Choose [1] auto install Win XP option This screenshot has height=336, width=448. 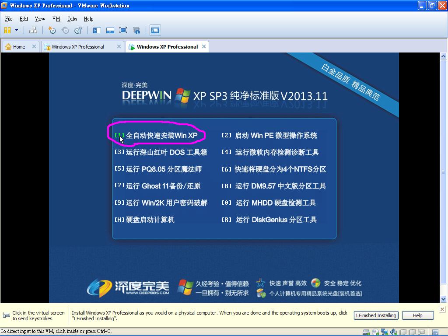(x=156, y=136)
